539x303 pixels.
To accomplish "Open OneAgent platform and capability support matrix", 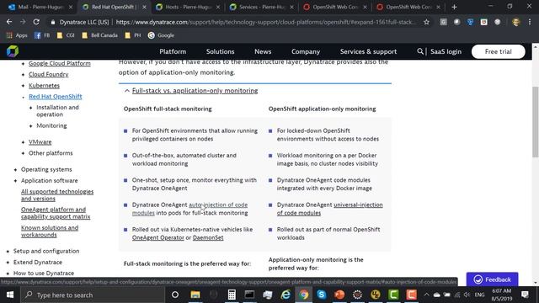I will click(56, 213).
